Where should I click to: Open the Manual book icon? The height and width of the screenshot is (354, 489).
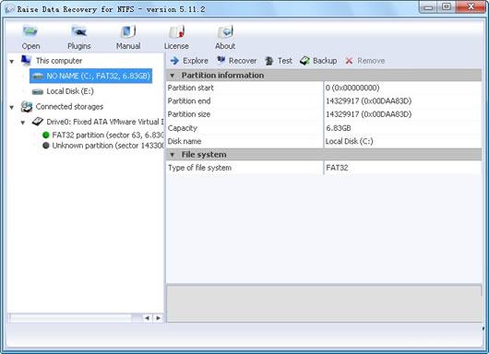pyautogui.click(x=128, y=31)
